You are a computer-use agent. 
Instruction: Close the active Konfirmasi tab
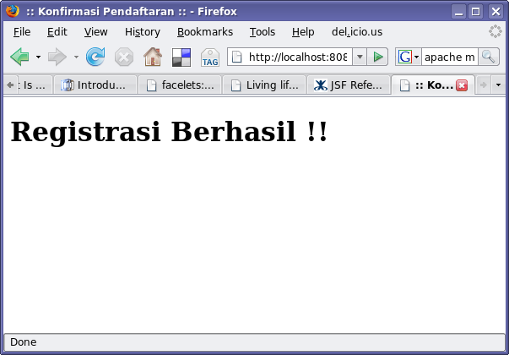(462, 85)
